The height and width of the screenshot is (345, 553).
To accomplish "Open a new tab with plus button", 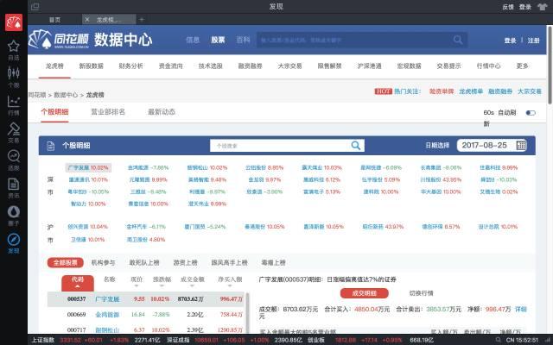I will pyautogui.click(x=142, y=19).
